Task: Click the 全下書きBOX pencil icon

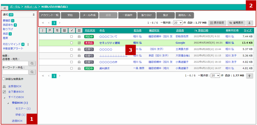Action: 4,92
